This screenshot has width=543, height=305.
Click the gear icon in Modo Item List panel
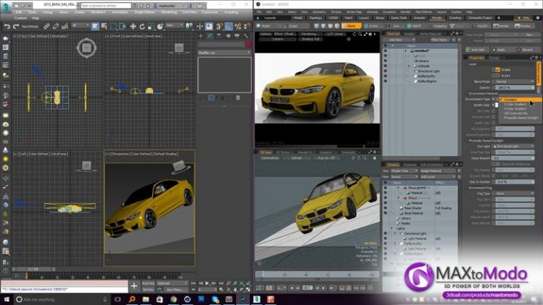coord(457,34)
